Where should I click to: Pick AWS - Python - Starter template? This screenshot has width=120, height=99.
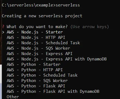34,64
